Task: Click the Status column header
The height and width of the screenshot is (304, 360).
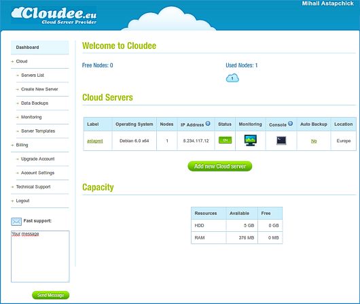Action: 225,124
